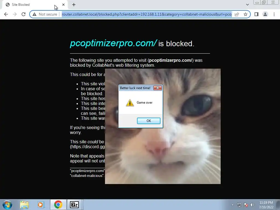Open Windows Explorer from the taskbar

(24, 205)
